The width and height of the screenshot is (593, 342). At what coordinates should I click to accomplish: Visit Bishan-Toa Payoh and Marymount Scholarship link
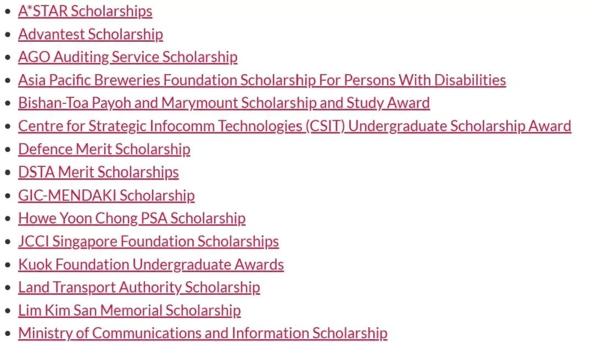[224, 103]
